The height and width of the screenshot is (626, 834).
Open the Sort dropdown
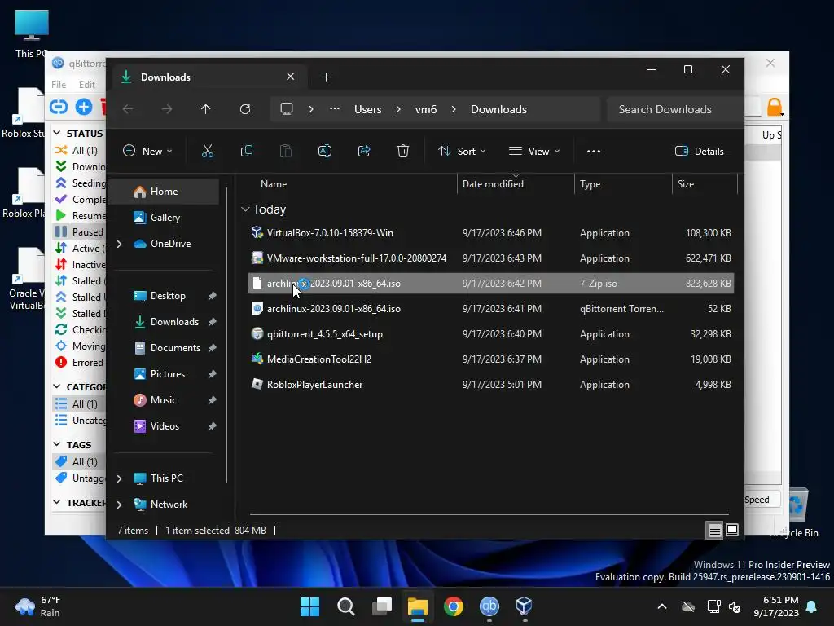tap(462, 151)
